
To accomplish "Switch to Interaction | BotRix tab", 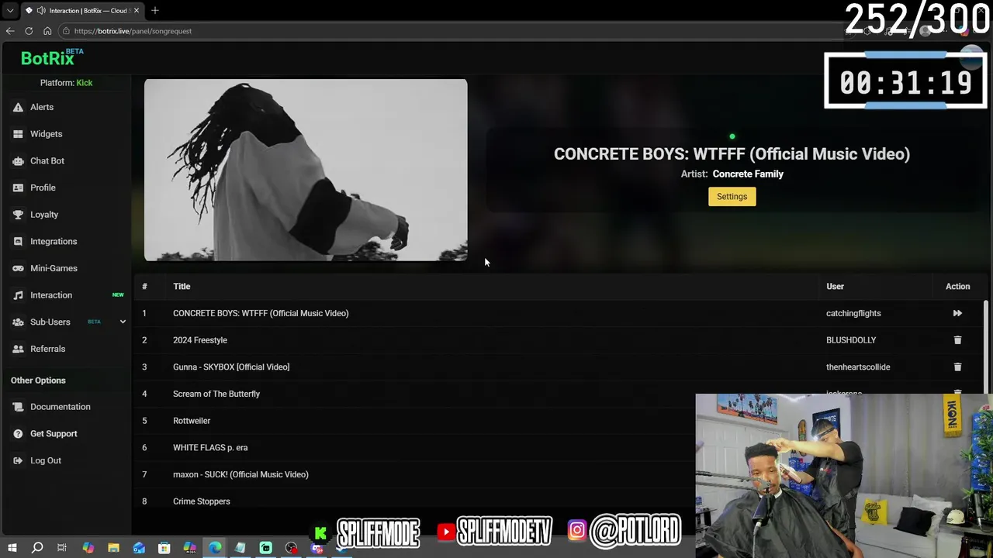I will coord(82,11).
